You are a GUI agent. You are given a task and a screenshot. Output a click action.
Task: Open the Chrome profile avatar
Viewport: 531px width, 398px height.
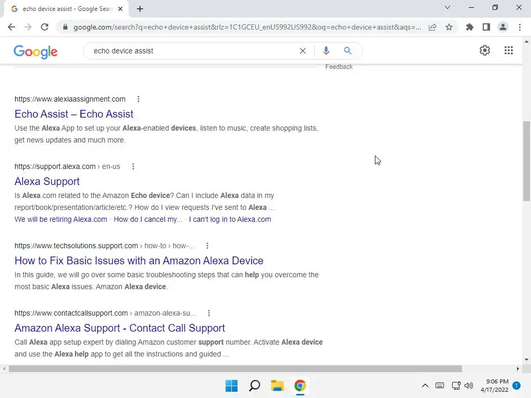pos(503,27)
